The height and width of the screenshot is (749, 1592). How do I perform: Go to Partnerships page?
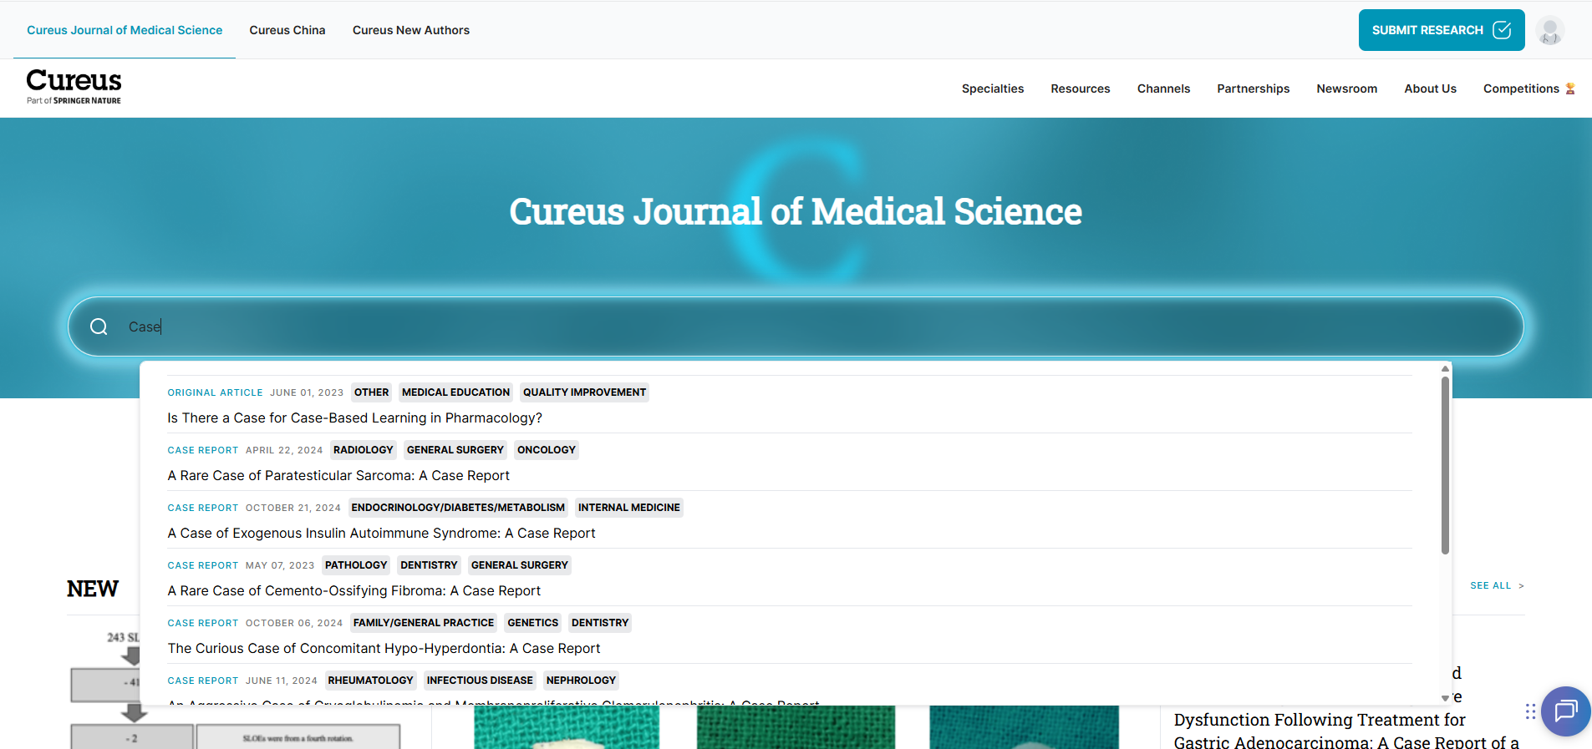coord(1253,89)
